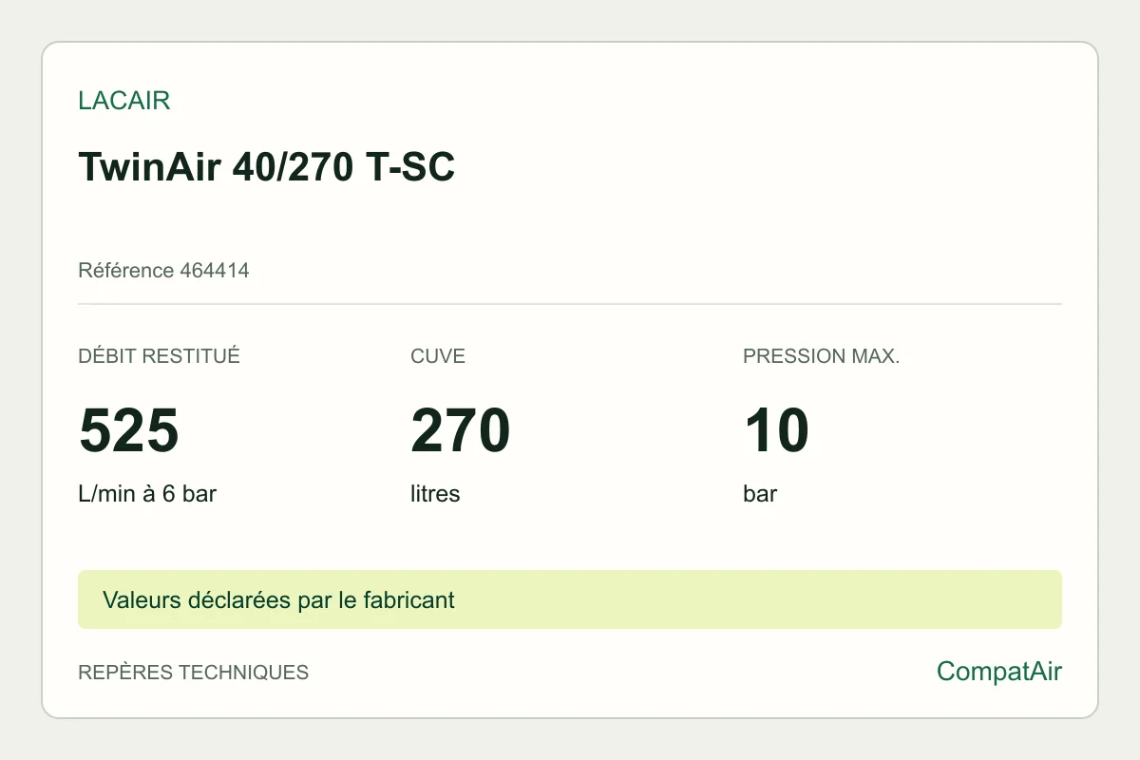Click the Référence 464414 text
The image size is (1140, 760).
(163, 271)
